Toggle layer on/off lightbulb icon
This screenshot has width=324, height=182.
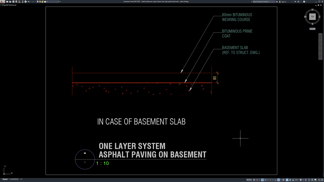point(38,2)
